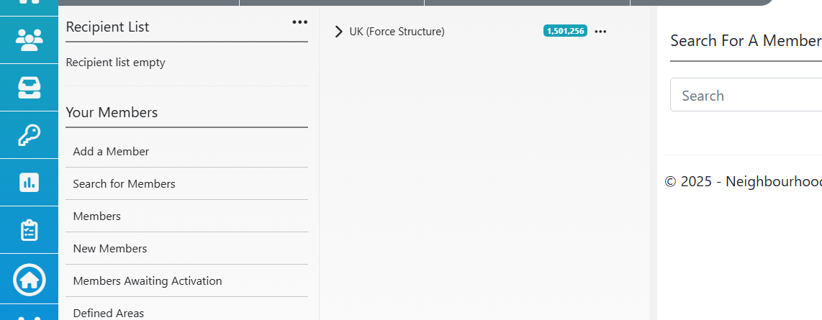Open the bar chart reports icon
The width and height of the screenshot is (822, 320).
[x=29, y=182]
